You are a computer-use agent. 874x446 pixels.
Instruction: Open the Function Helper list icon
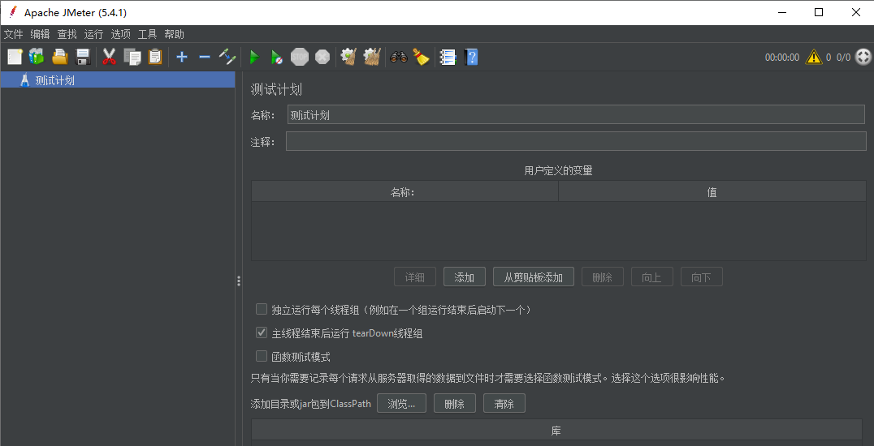click(x=448, y=57)
